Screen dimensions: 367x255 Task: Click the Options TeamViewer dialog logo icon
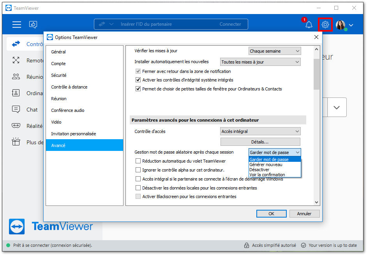pos(50,37)
